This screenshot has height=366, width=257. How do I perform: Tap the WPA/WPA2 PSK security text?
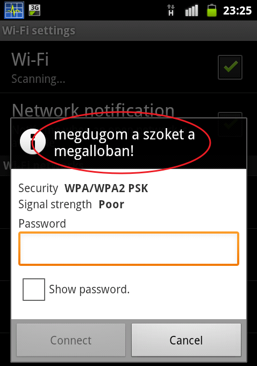click(106, 188)
